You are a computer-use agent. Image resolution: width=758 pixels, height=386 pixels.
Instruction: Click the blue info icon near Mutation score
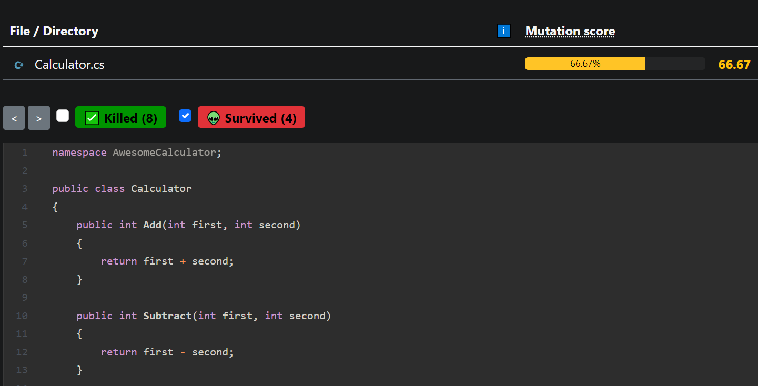[503, 31]
